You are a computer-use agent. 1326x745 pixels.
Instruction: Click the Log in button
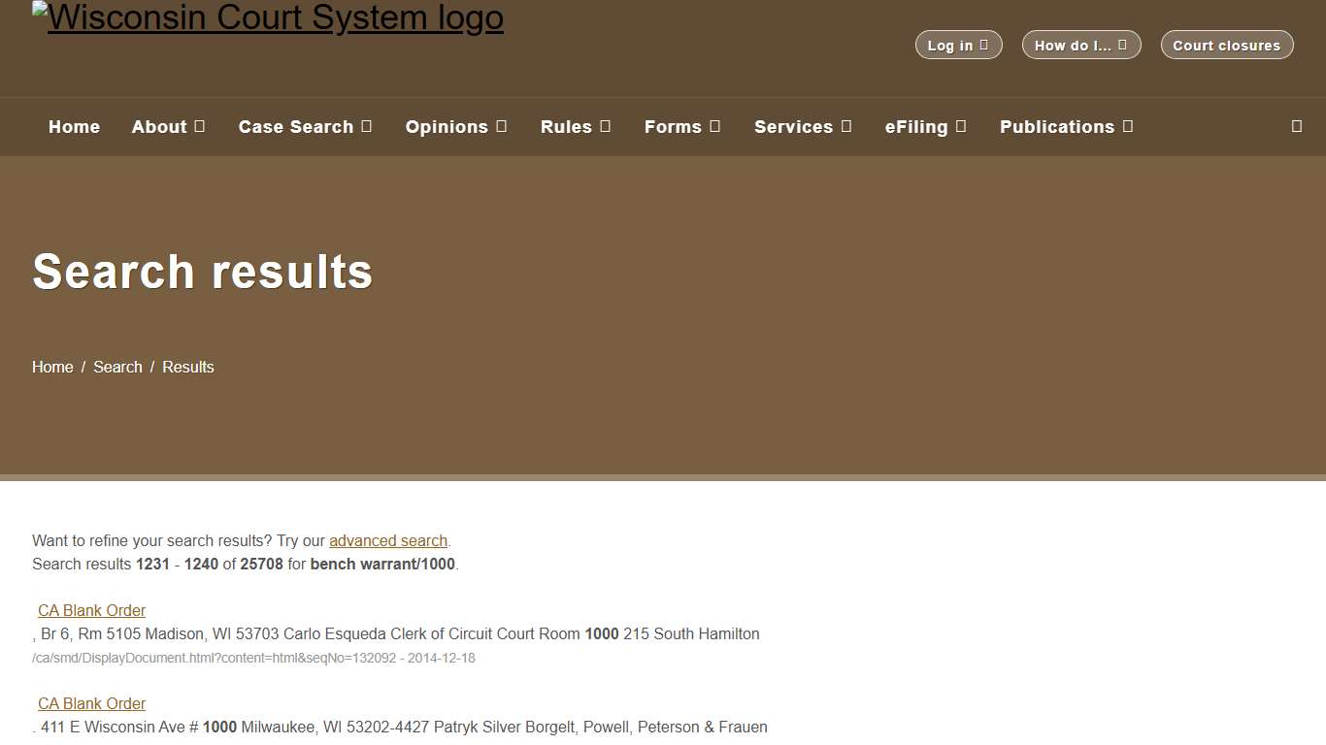(x=958, y=44)
